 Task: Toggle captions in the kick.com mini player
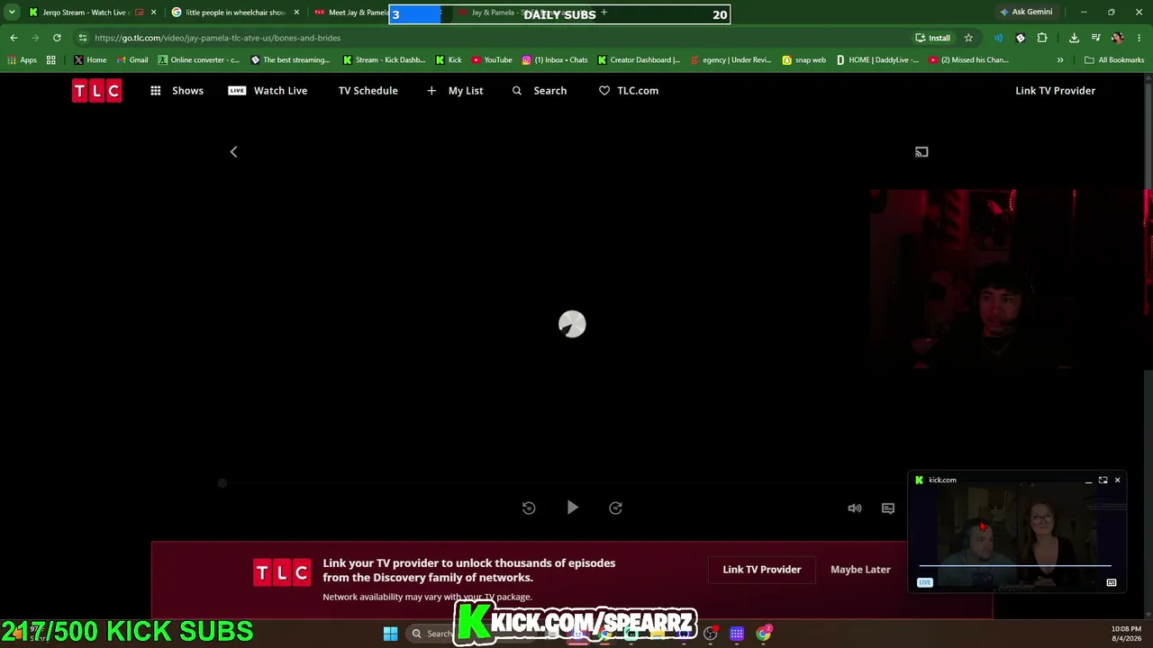[x=1112, y=582]
